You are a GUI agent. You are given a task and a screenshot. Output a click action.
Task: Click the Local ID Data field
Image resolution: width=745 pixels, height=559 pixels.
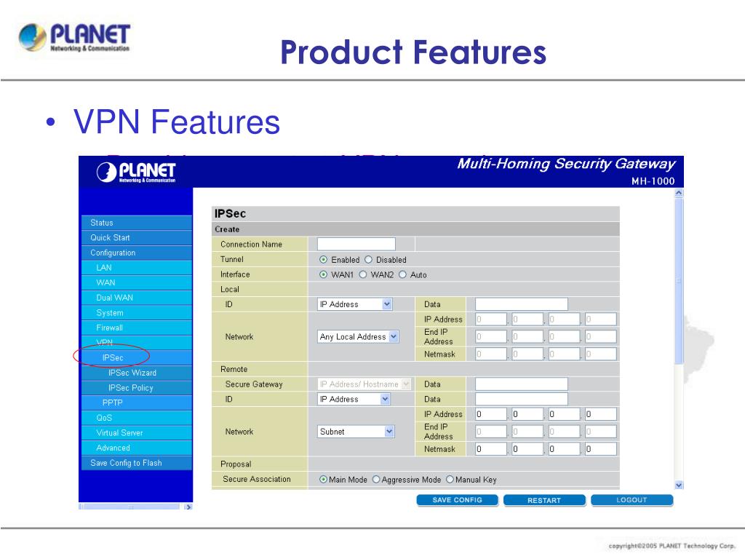521,304
